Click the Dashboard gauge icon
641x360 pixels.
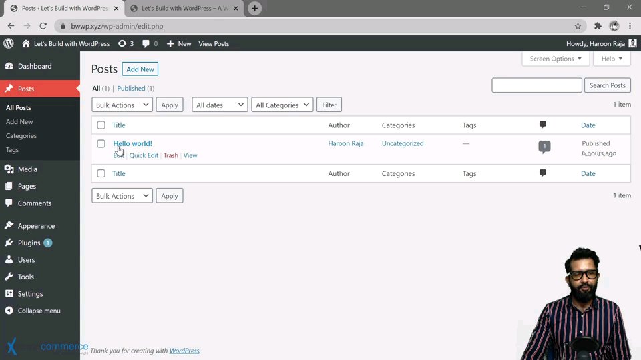[x=9, y=66]
